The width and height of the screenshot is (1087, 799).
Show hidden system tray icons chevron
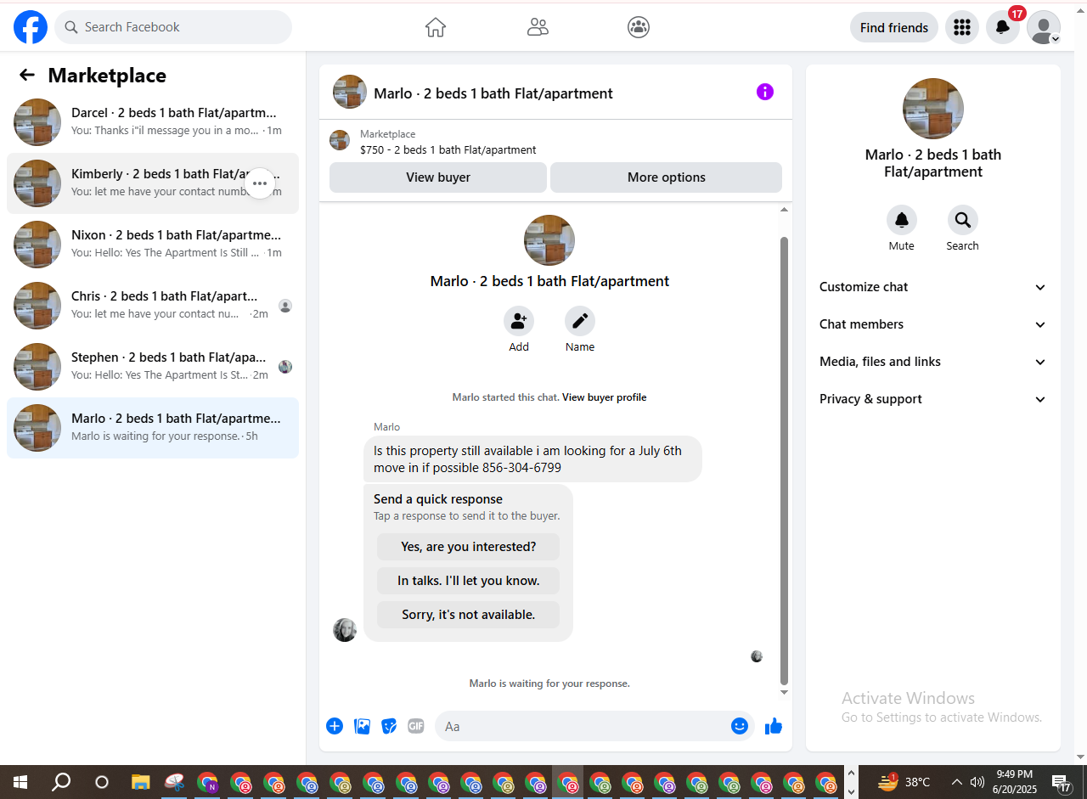pyautogui.click(x=956, y=782)
